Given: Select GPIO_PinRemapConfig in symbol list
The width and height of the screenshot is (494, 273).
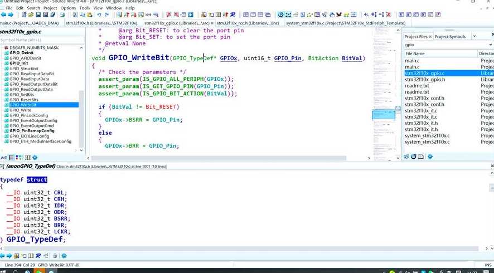Looking at the screenshot, I should [x=32, y=131].
